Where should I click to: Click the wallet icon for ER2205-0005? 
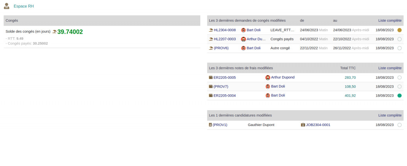click(x=211, y=77)
